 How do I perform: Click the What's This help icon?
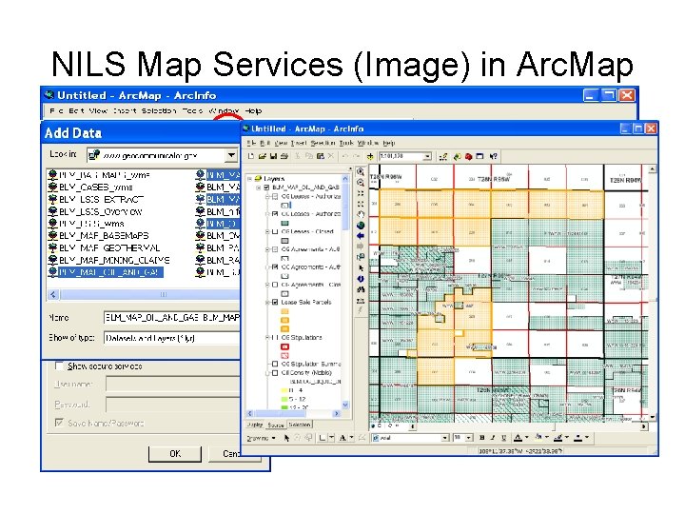click(x=493, y=156)
